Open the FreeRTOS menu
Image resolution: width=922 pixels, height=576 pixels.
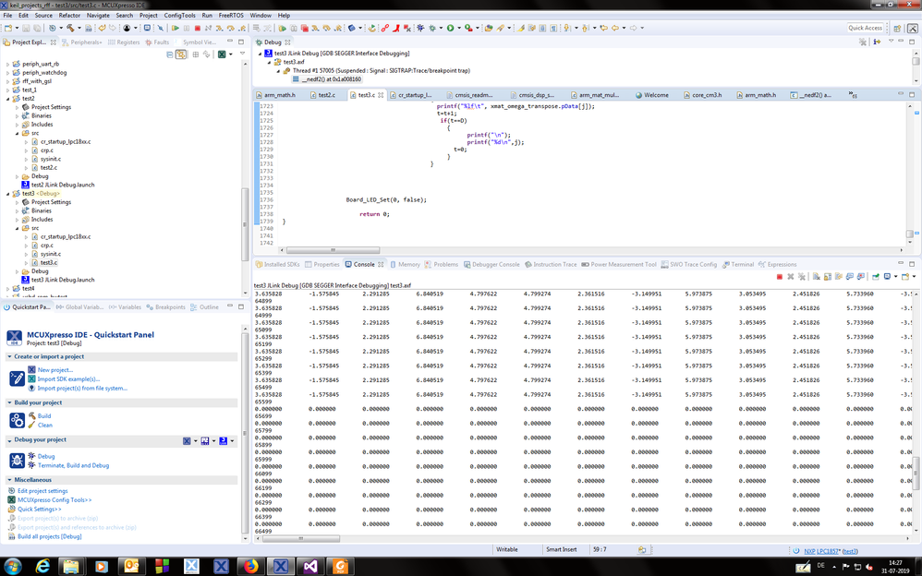(x=231, y=16)
